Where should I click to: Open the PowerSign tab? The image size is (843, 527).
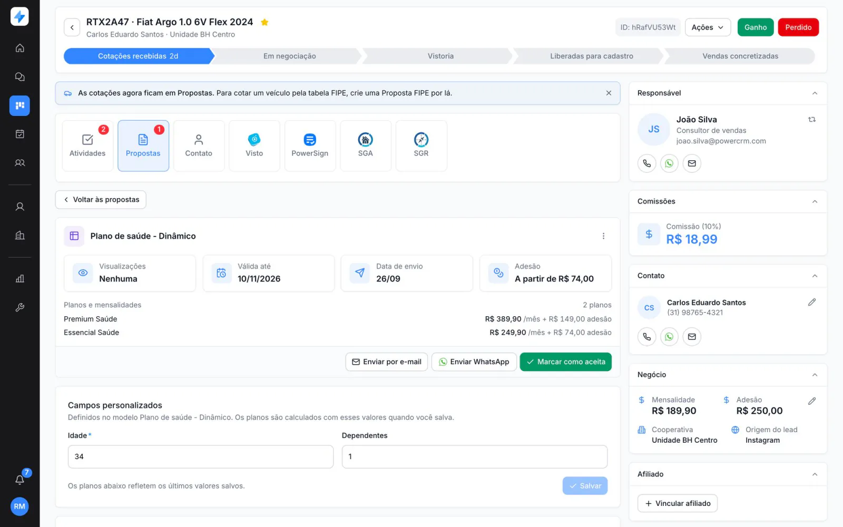310,145
